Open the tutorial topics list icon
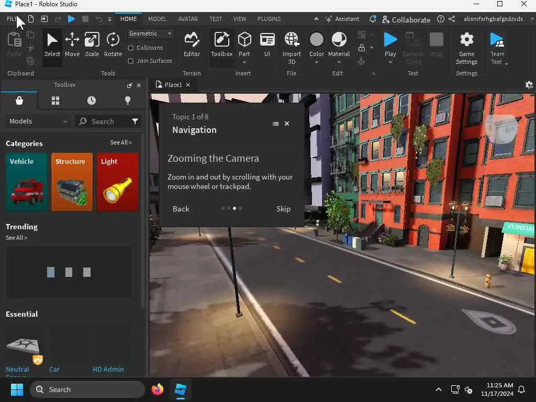 275,124
